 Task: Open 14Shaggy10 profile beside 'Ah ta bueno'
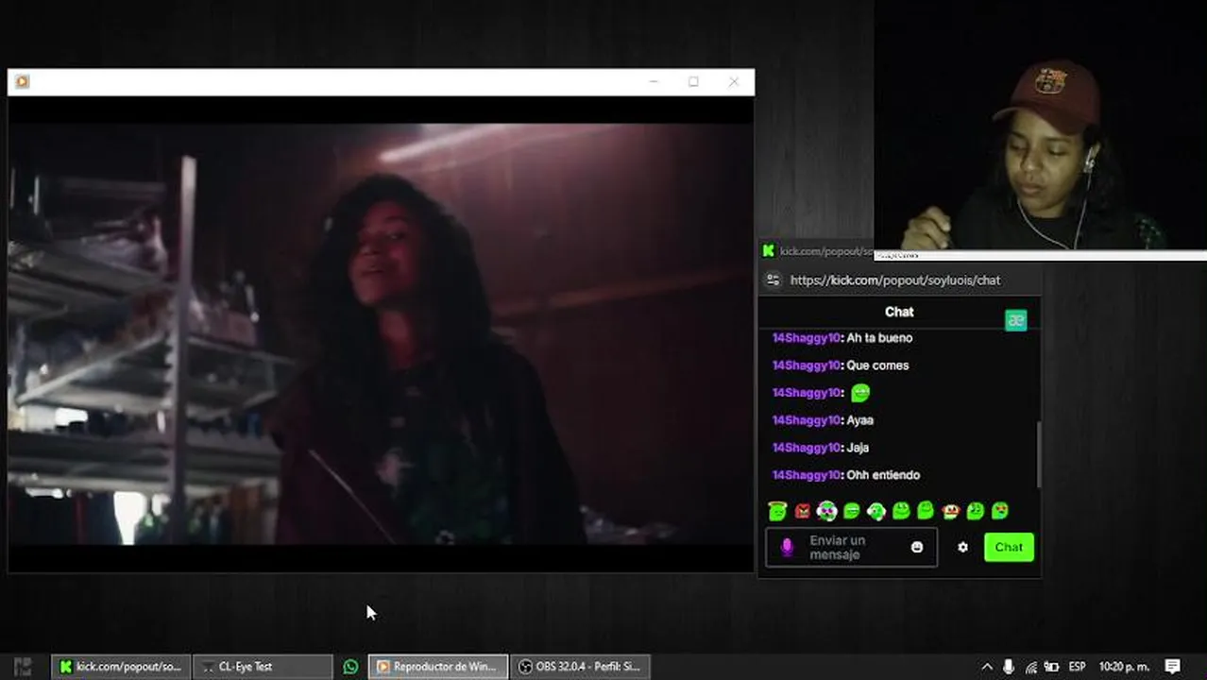pos(807,338)
